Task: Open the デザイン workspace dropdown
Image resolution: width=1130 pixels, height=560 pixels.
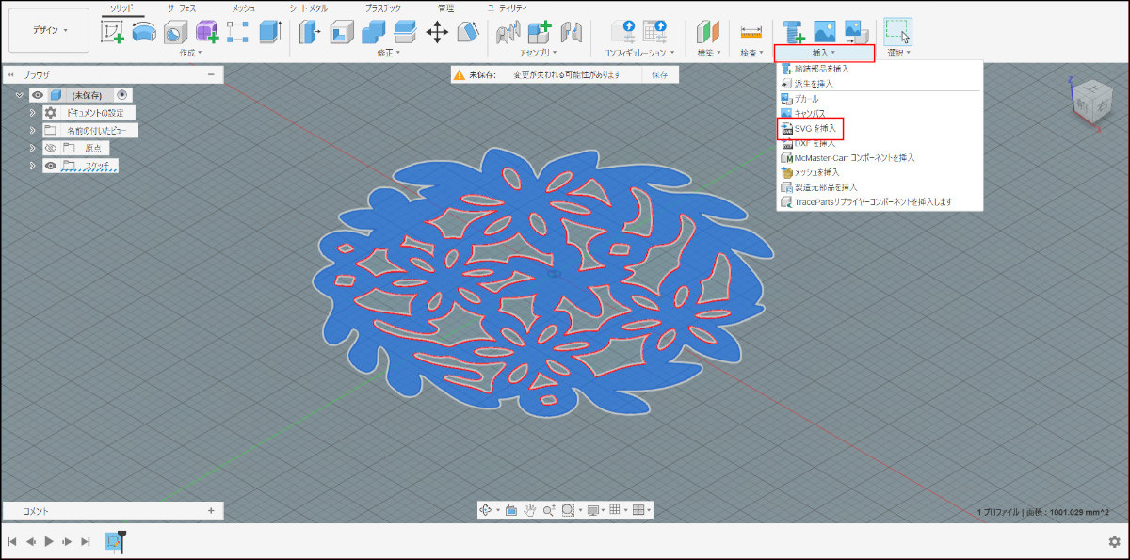Action: (49, 31)
